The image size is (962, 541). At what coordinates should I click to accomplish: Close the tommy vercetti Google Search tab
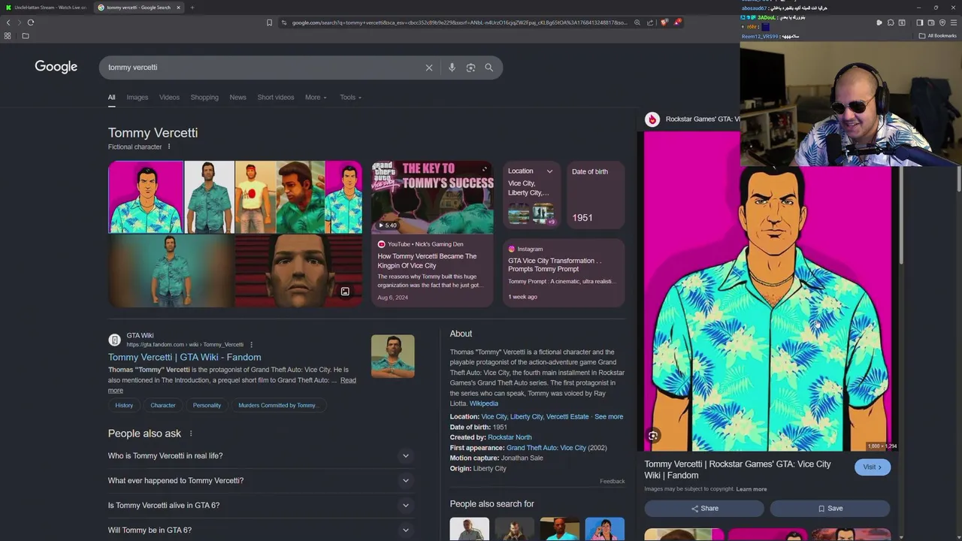pyautogui.click(x=178, y=8)
